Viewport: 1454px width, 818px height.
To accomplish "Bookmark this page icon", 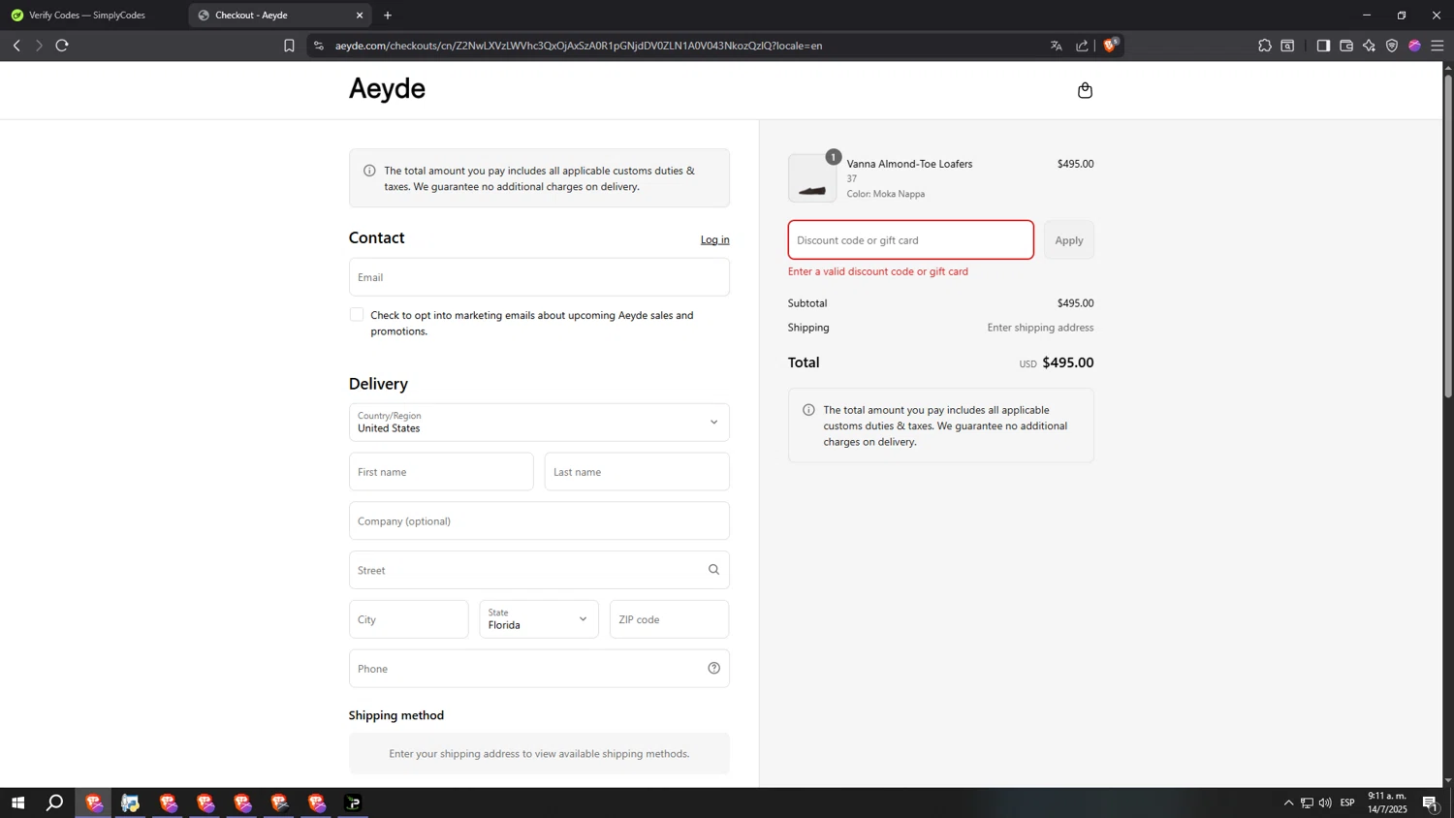I will 289,46.
